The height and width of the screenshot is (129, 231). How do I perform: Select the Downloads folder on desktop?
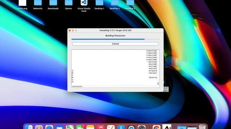pos(53,4)
